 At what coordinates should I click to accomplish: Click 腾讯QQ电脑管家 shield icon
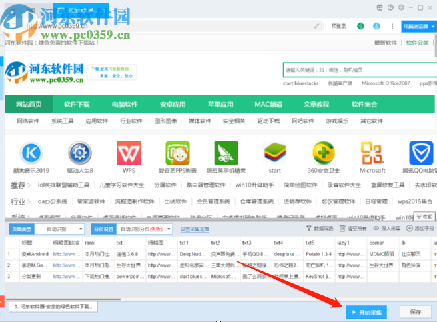[421, 153]
